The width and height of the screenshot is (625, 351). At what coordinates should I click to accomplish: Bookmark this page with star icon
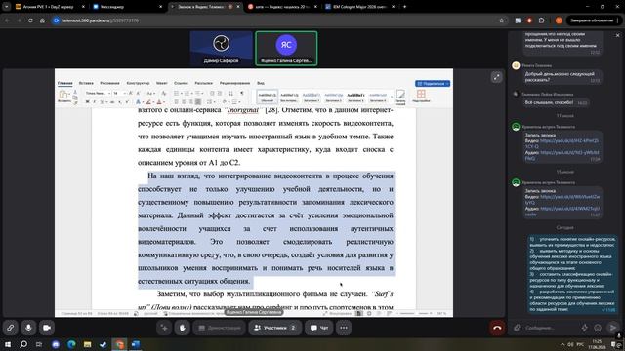coord(501,20)
